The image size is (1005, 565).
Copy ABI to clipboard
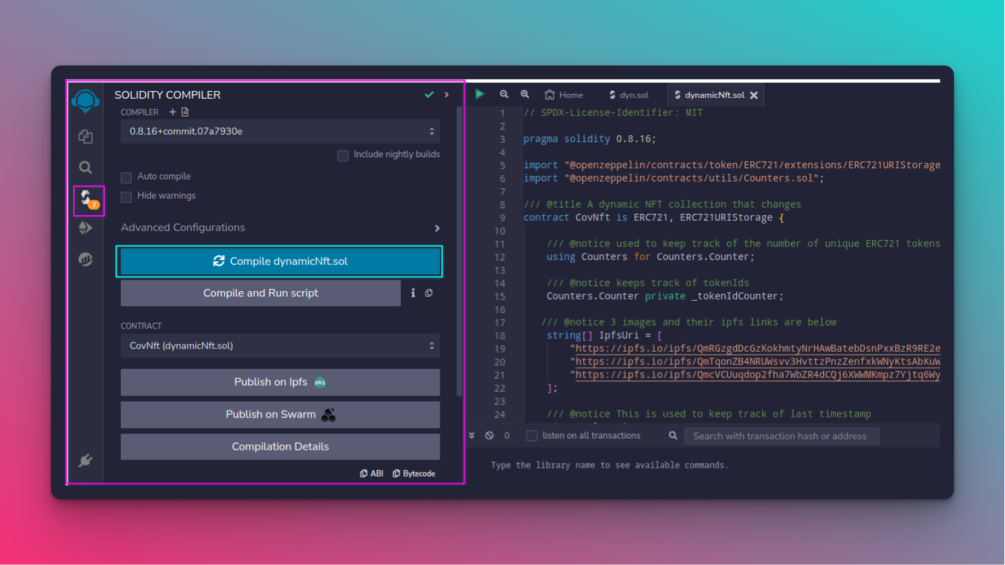[371, 473]
